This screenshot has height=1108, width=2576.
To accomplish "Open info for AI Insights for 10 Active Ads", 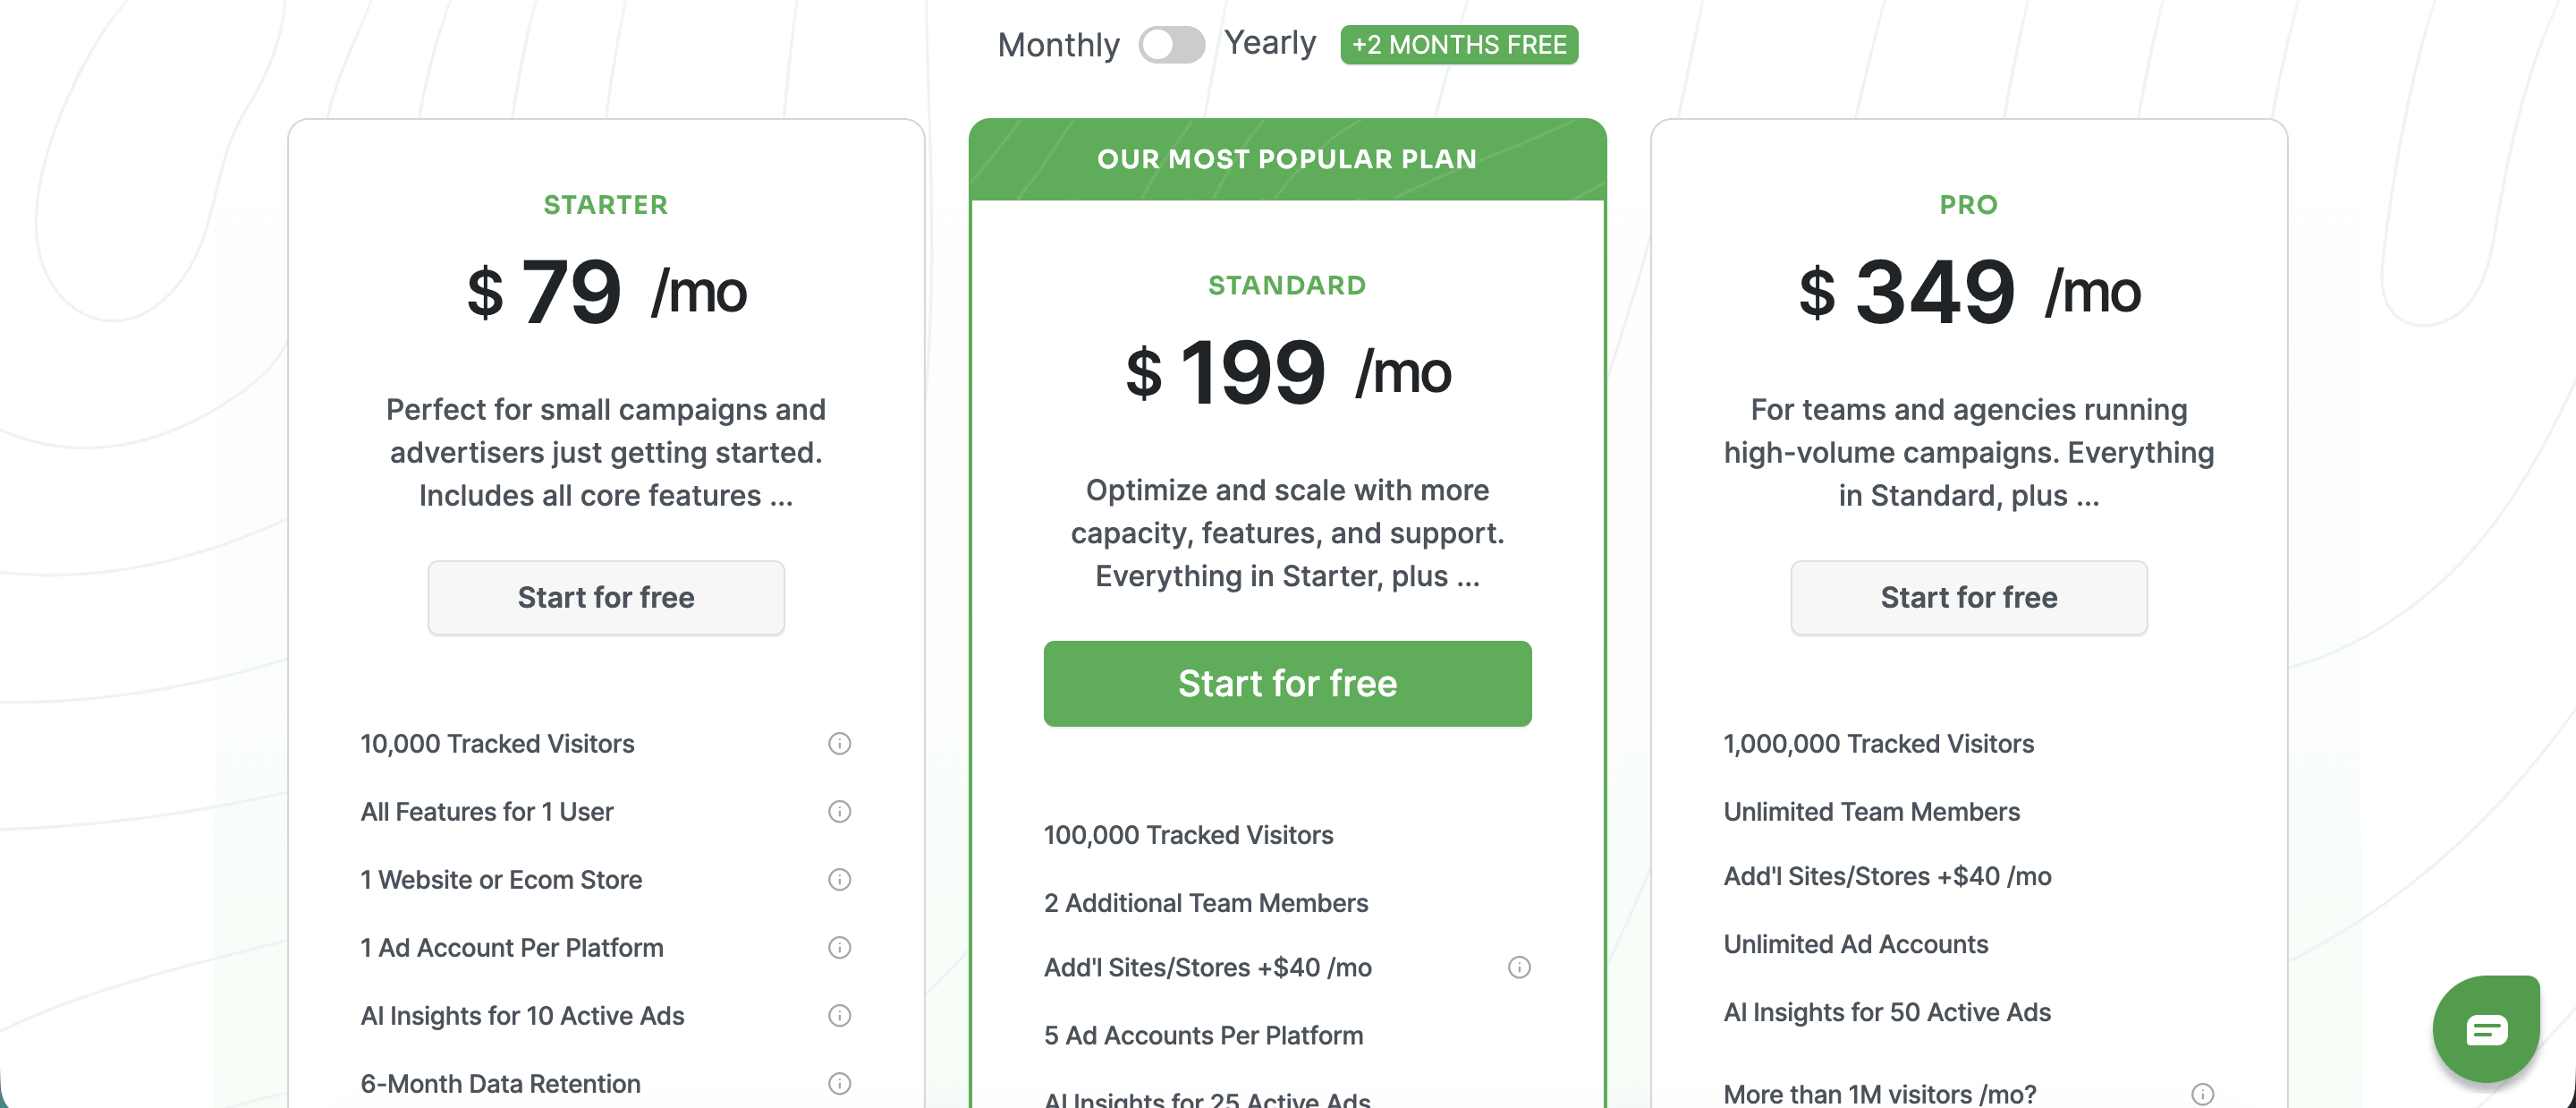I will [839, 1015].
